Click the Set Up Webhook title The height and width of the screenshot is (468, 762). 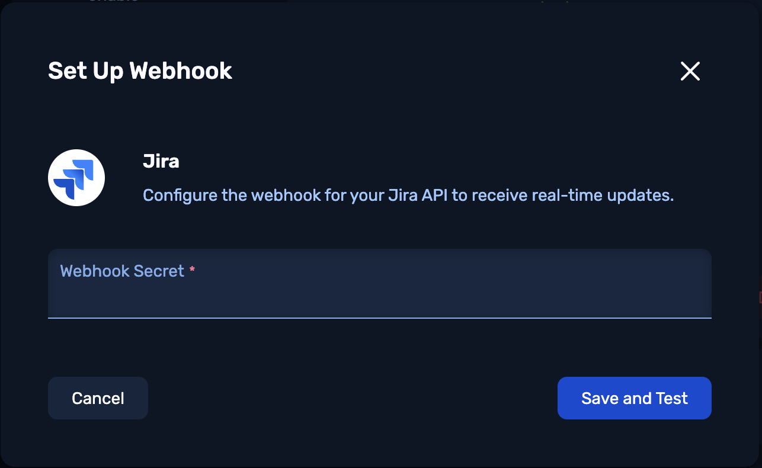[x=140, y=71]
